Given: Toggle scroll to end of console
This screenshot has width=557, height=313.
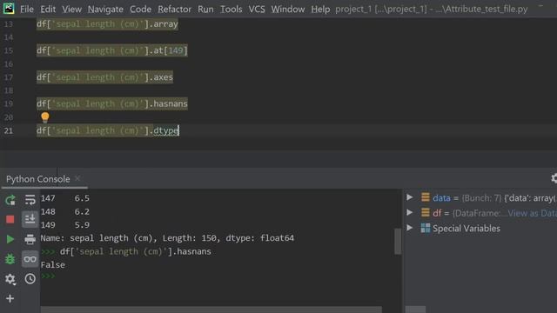Looking at the screenshot, I should point(30,219).
